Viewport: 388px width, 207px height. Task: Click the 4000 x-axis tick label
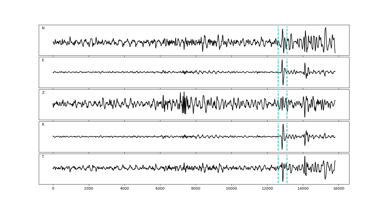124,189
